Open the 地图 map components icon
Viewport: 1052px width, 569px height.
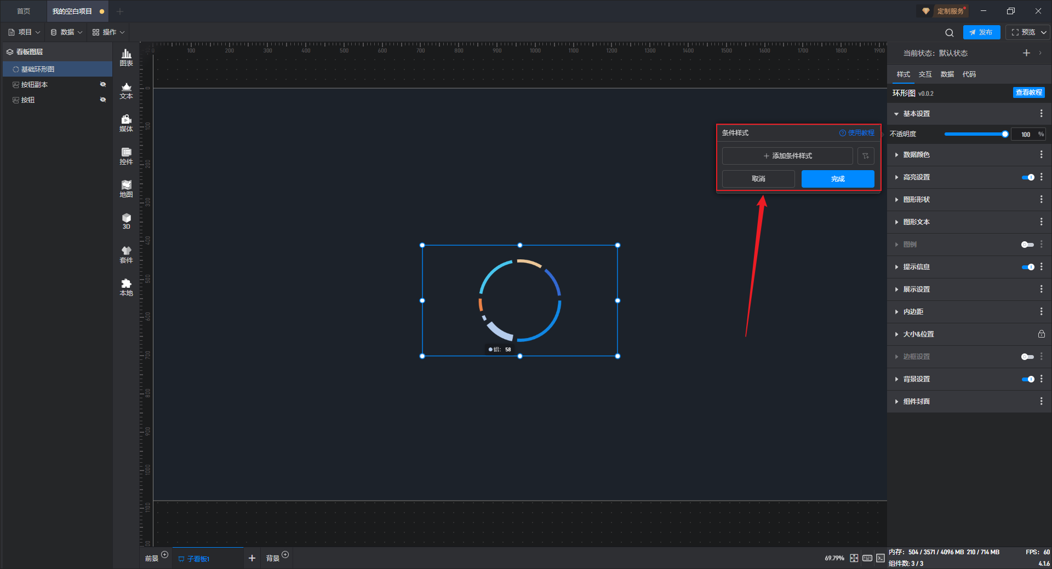click(x=126, y=189)
